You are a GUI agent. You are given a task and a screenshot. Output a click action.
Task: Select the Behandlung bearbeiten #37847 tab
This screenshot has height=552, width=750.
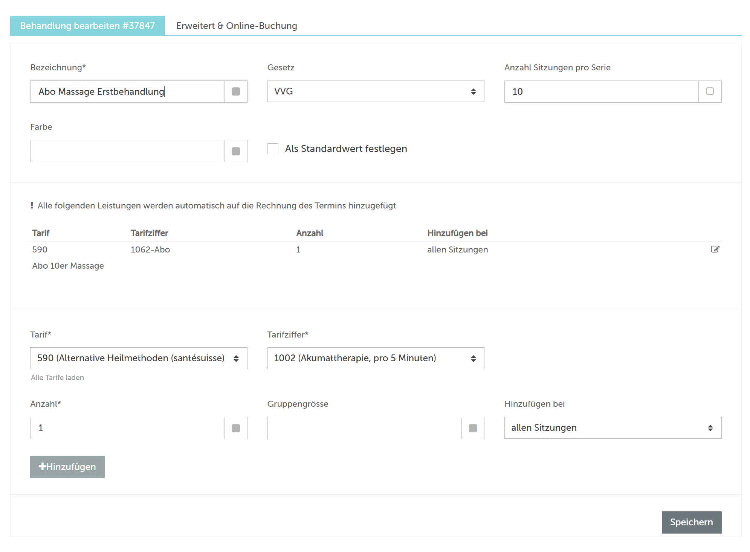87,26
